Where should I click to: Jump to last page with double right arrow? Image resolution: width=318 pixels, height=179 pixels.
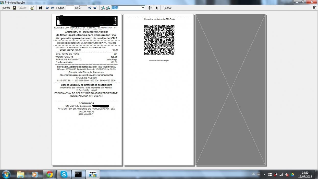click(x=95, y=8)
